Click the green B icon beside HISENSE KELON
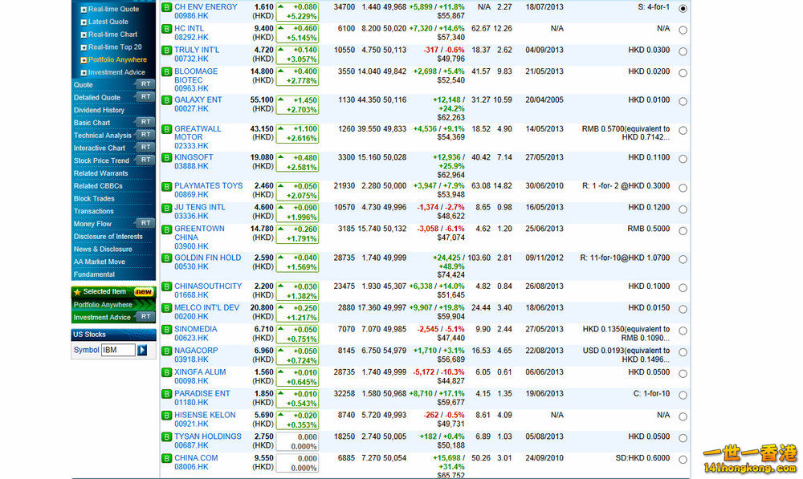803x479 pixels. point(166,416)
